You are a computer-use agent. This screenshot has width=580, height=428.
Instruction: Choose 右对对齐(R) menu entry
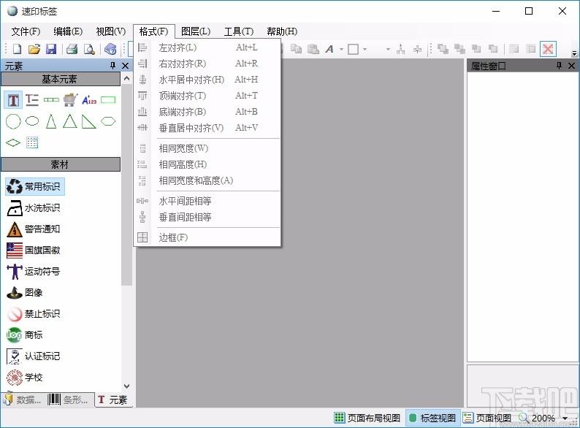click(207, 64)
